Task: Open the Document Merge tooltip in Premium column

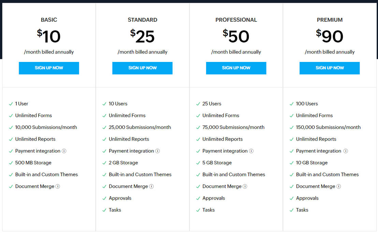Action: 339,186
